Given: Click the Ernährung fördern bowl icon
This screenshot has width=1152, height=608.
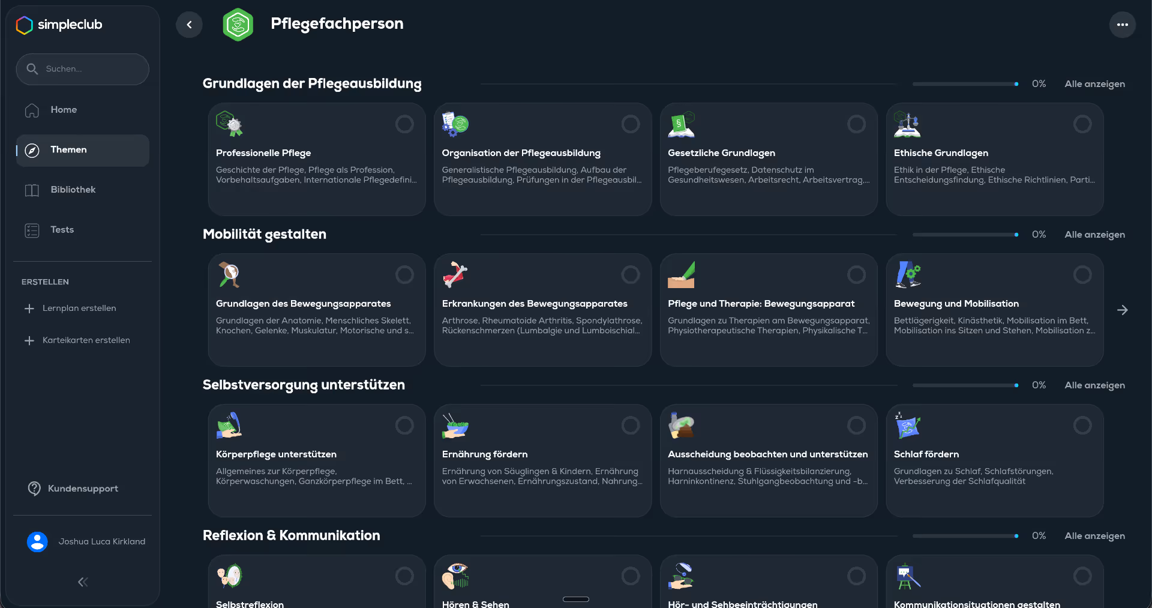Looking at the screenshot, I should [455, 426].
